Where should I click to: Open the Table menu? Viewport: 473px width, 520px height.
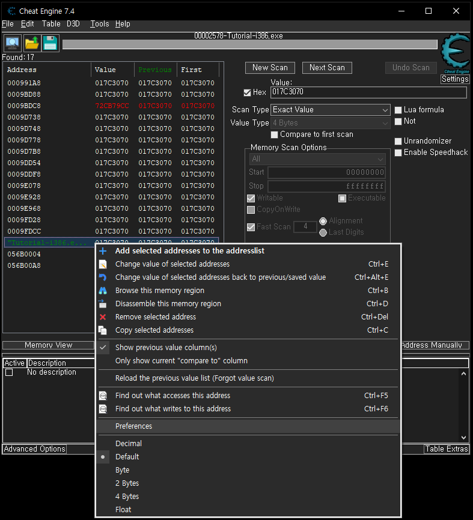coord(51,24)
